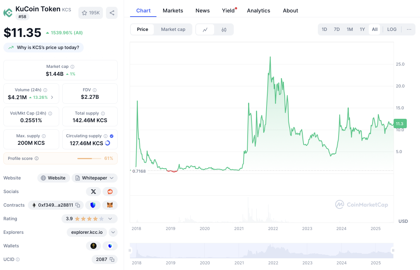Switch to the candlestick chart icon
Screen dimensions: 420x270
[224, 29]
